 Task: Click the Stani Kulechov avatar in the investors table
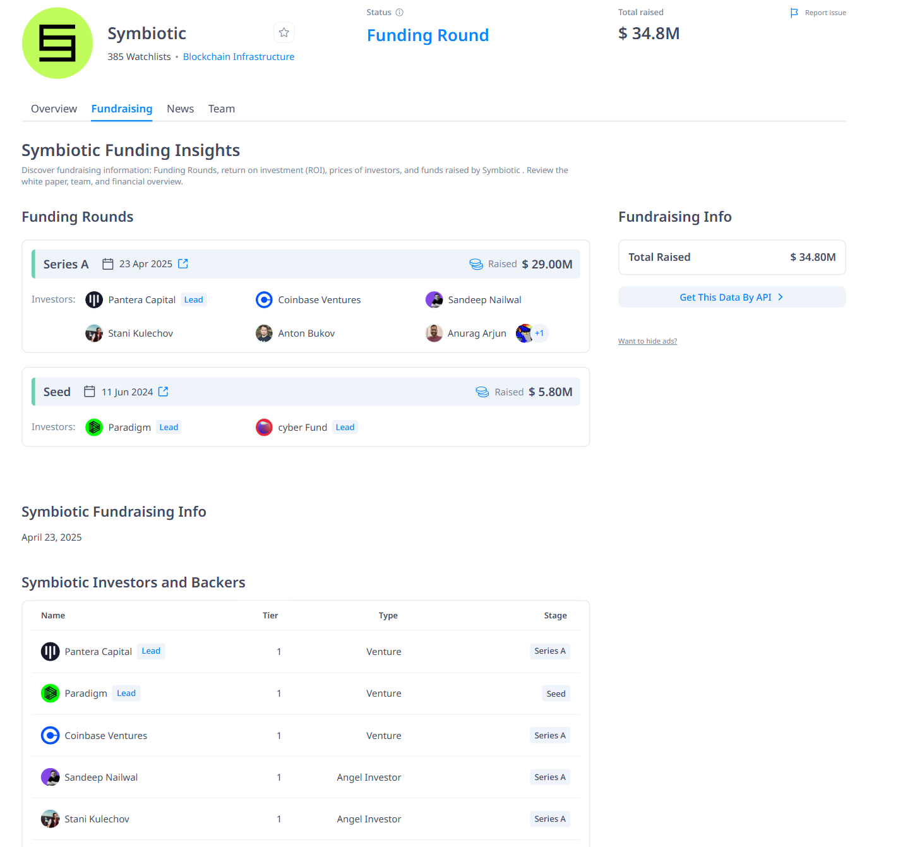[51, 819]
